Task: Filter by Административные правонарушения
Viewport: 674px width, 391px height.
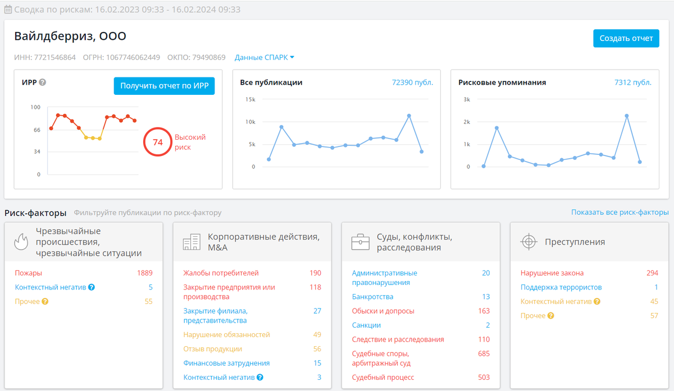Action: tap(385, 278)
